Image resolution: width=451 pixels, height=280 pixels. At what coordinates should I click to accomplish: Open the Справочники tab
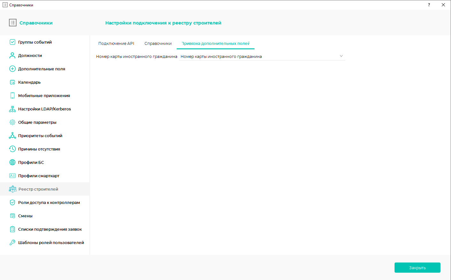pyautogui.click(x=158, y=44)
